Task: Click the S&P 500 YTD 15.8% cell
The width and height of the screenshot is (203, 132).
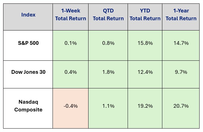Action: (145, 43)
